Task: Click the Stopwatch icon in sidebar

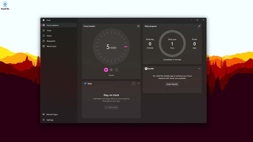Action: coord(43,41)
